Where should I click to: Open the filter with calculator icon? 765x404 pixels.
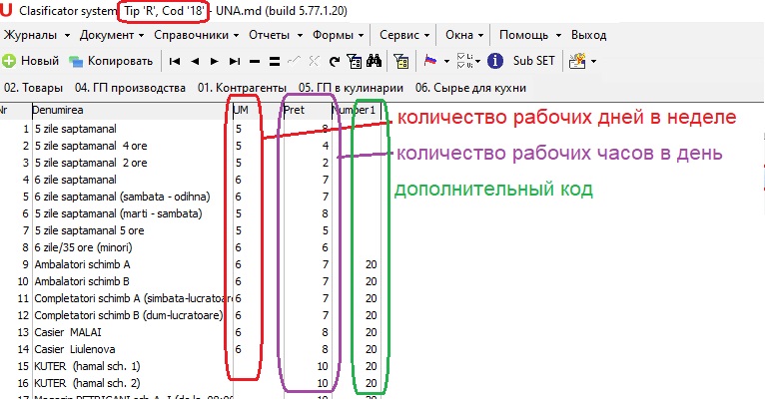(x=355, y=61)
